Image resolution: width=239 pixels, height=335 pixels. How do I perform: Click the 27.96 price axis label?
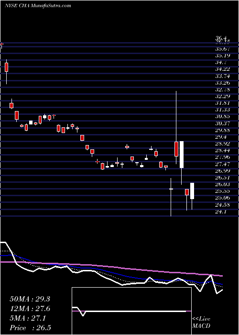pyautogui.click(x=223, y=157)
